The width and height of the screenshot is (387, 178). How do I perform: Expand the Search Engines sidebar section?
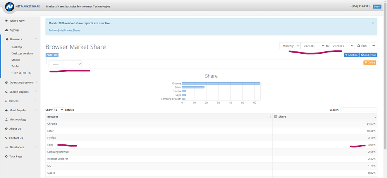pos(36,92)
